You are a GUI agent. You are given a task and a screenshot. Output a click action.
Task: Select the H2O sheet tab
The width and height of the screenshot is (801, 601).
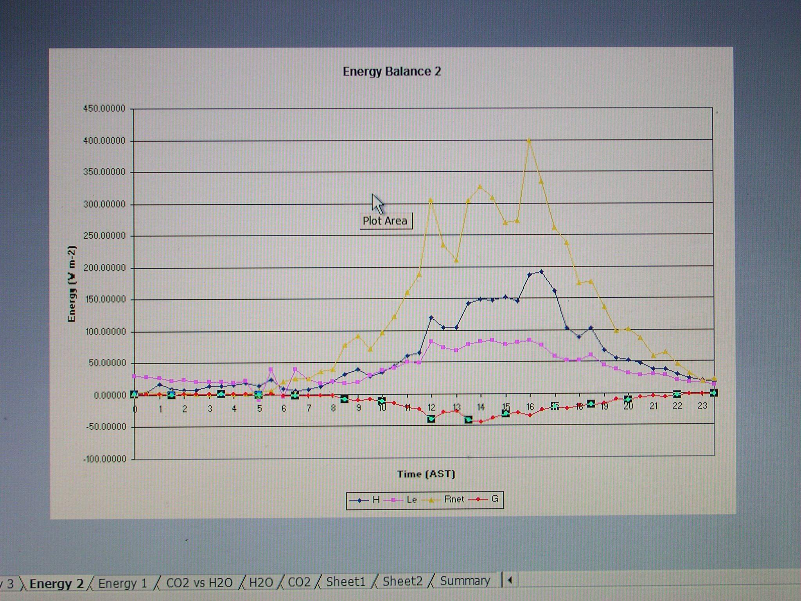261,582
